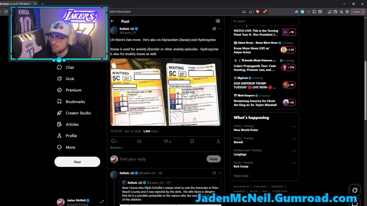Open Turning Point Tour live stream

pos(256,33)
